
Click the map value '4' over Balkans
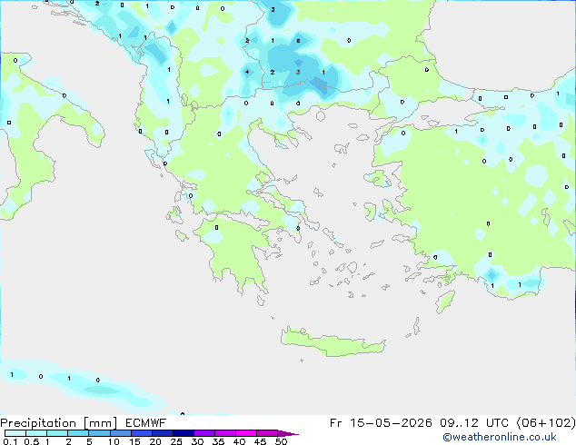(247, 72)
